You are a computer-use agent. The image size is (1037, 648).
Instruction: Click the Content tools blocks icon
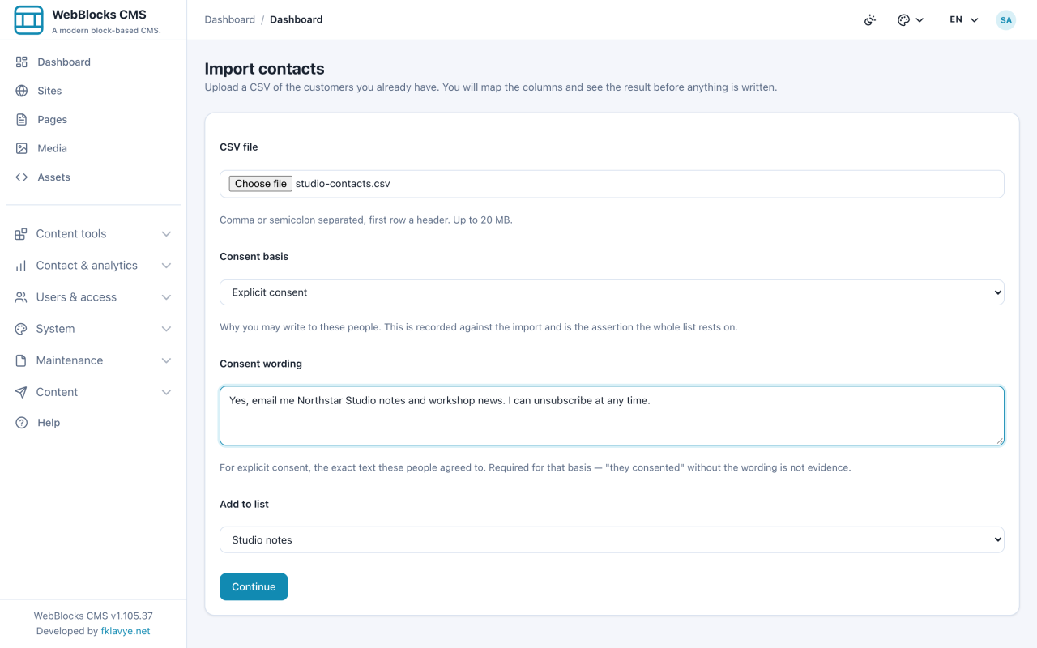coord(21,234)
